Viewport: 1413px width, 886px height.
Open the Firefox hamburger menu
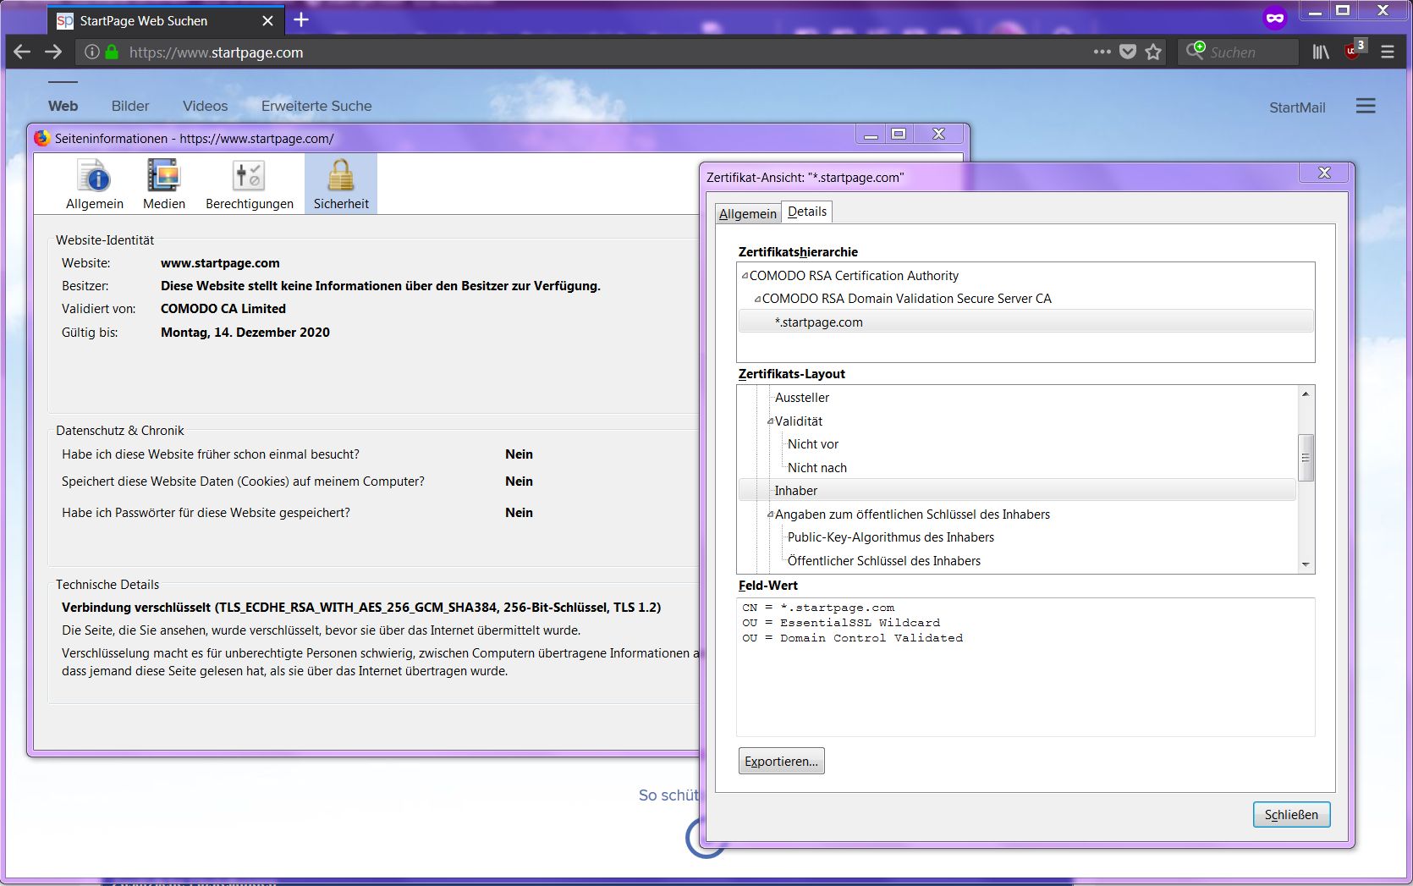(1388, 52)
